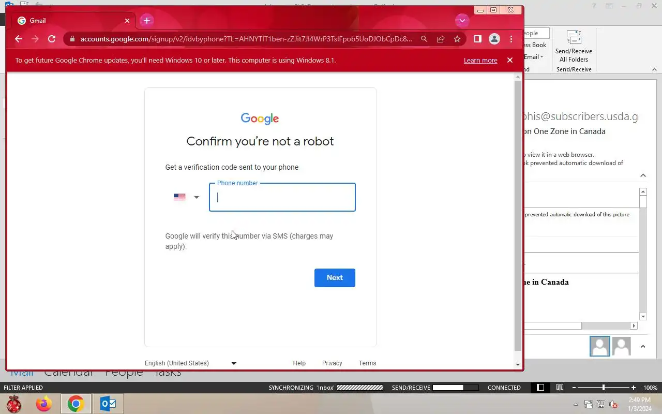Show hidden system tray icons

coord(576,404)
